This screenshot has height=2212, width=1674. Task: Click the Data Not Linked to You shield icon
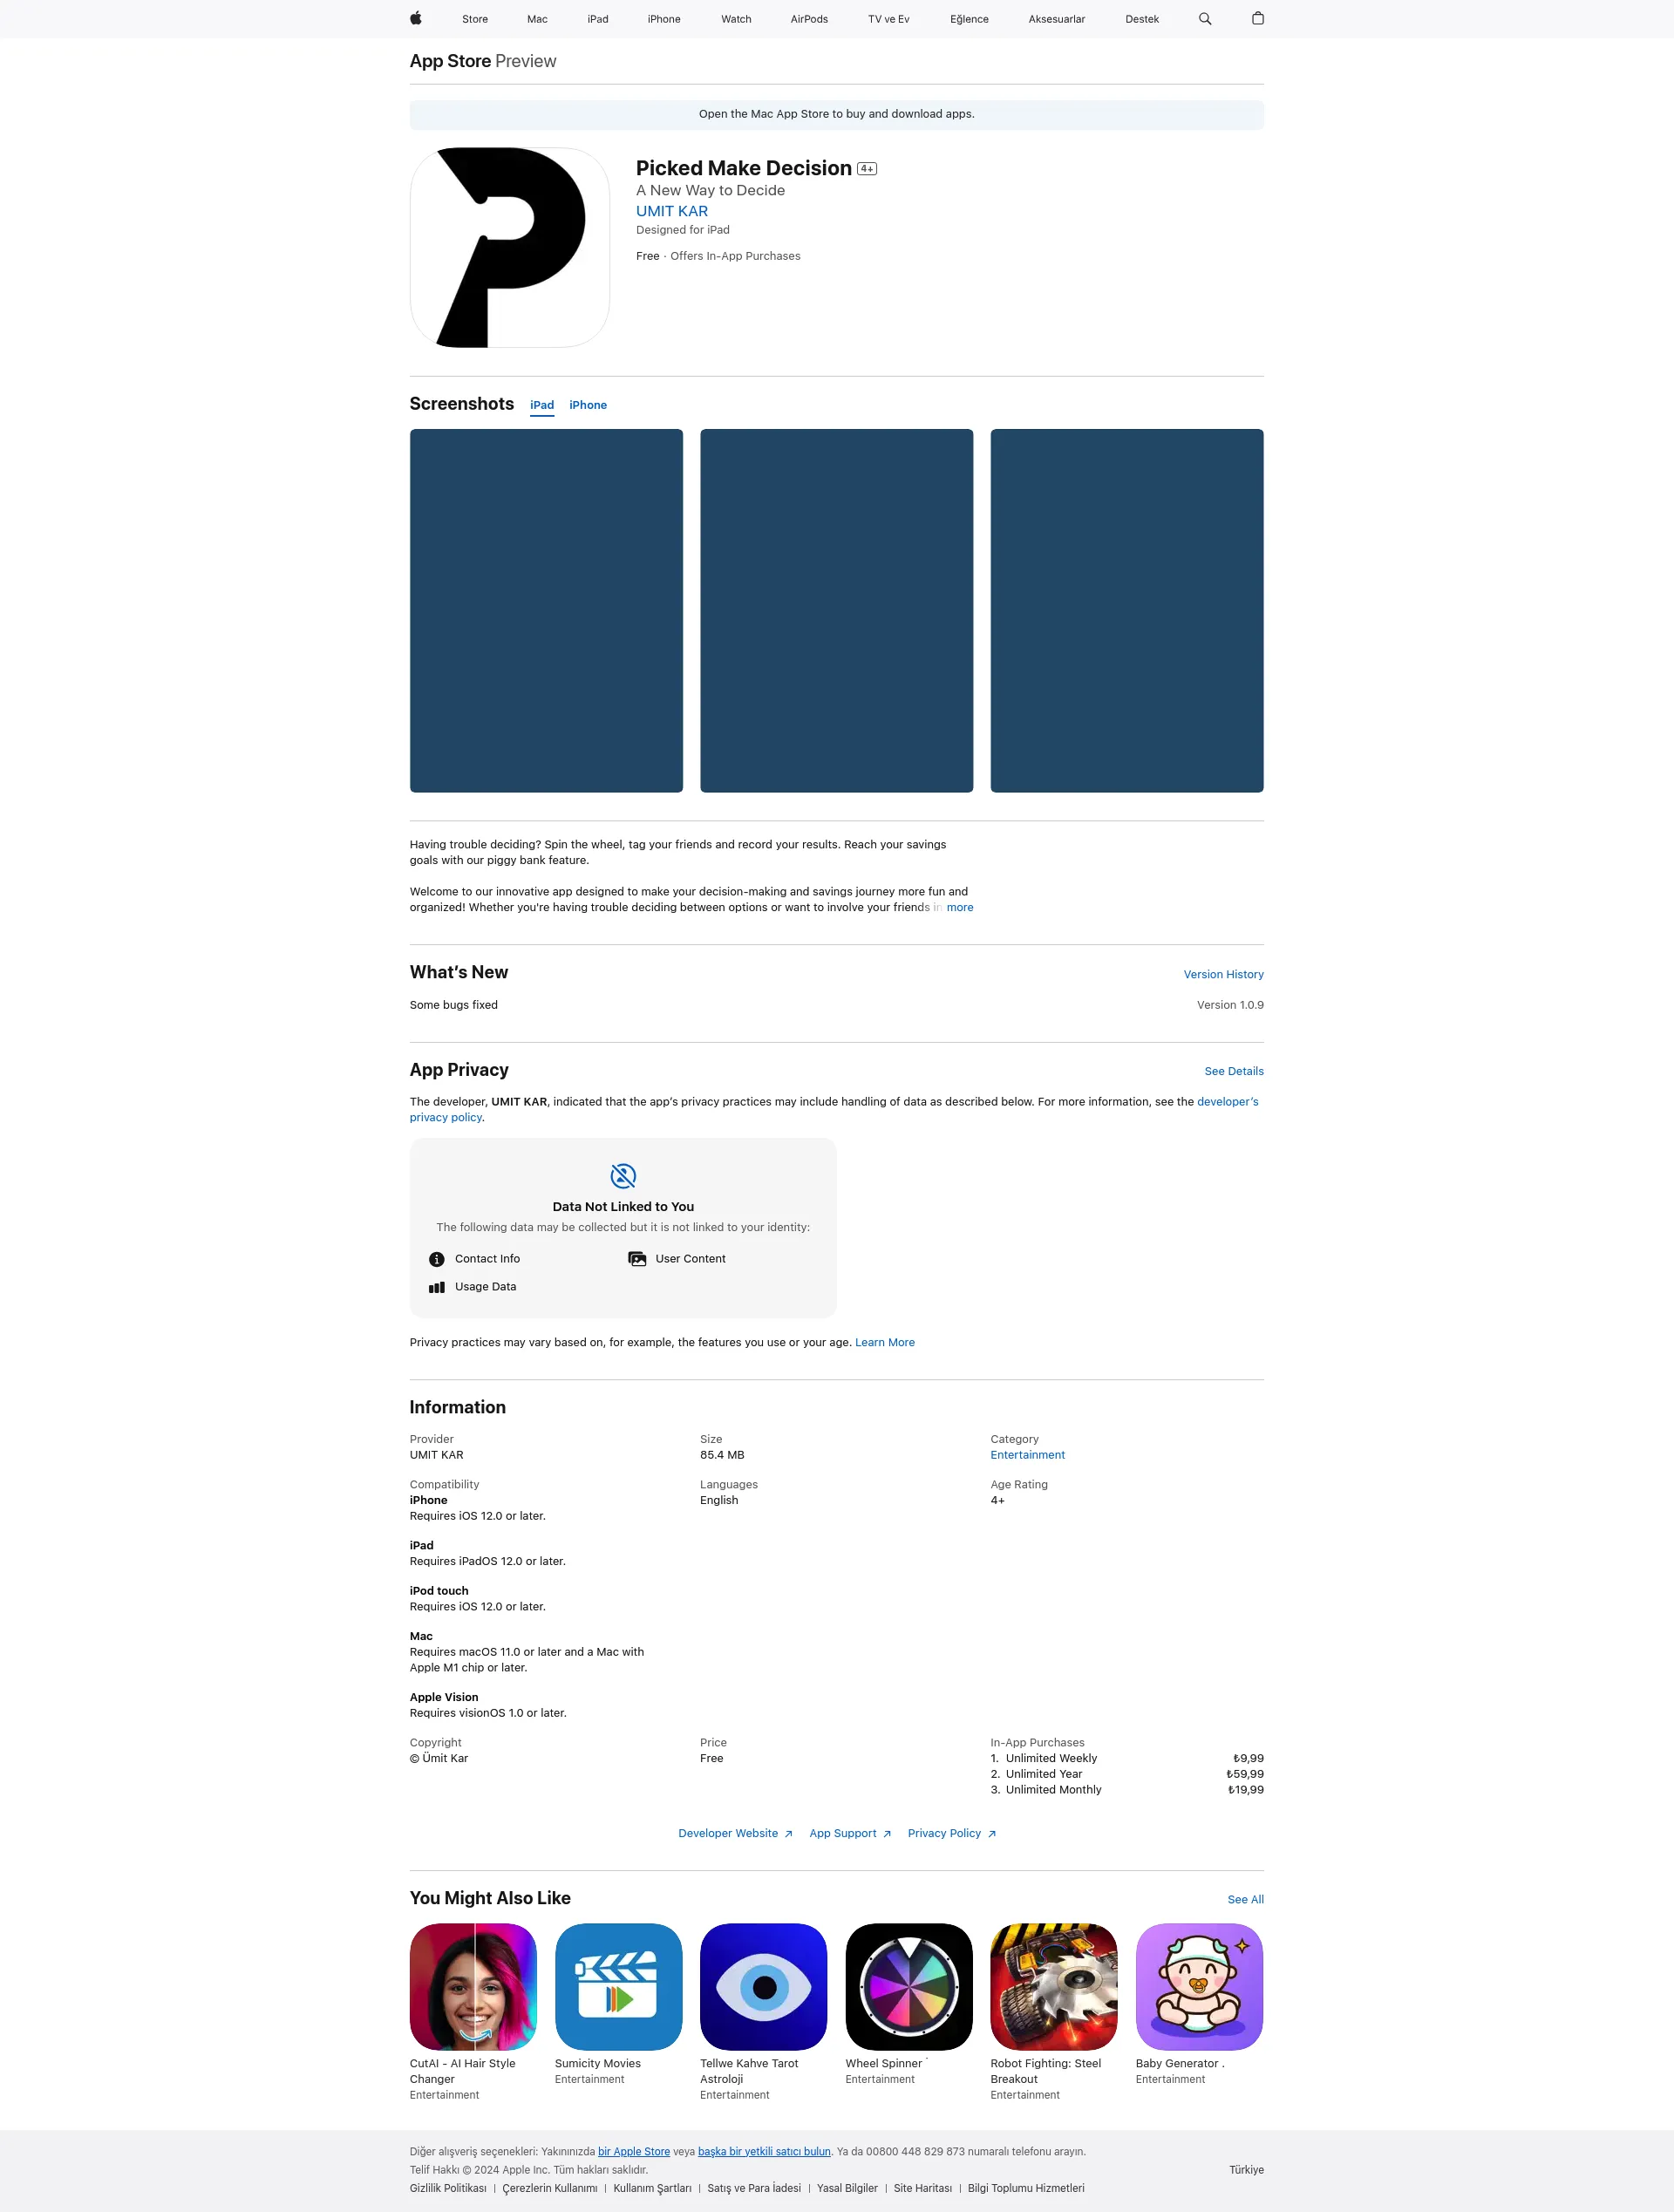coord(623,1176)
